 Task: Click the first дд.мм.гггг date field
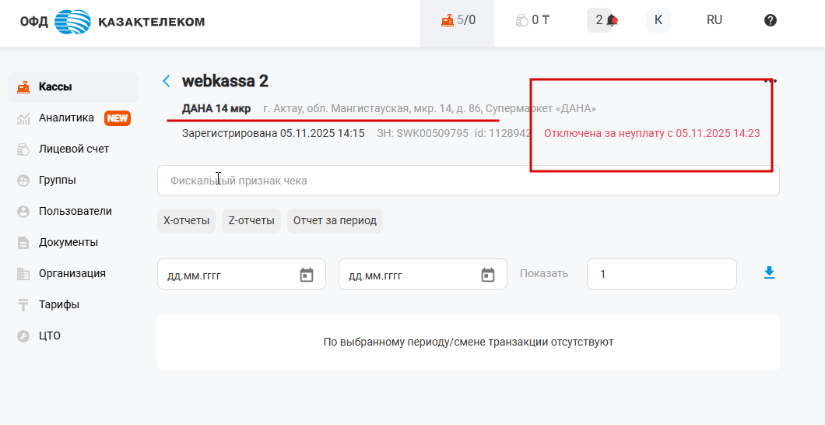(x=241, y=274)
